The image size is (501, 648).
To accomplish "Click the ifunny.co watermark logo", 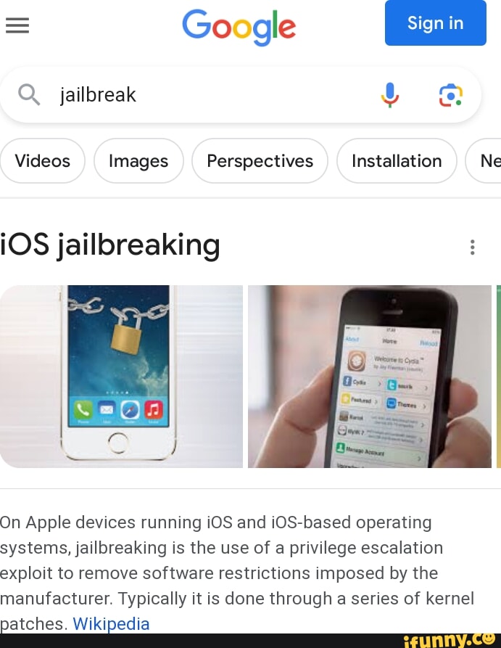I will [450, 640].
